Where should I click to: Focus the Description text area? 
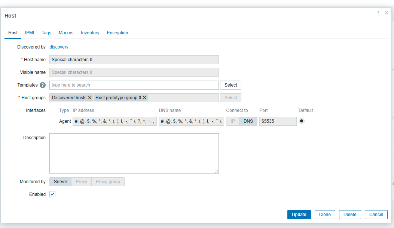pyautogui.click(x=134, y=153)
